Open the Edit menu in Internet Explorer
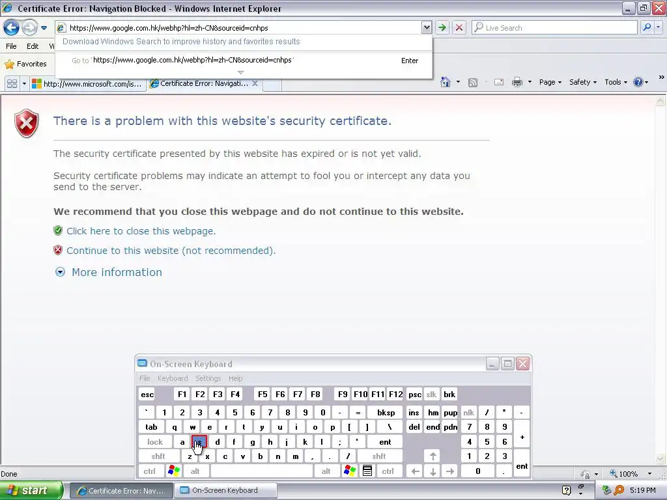 (x=33, y=46)
